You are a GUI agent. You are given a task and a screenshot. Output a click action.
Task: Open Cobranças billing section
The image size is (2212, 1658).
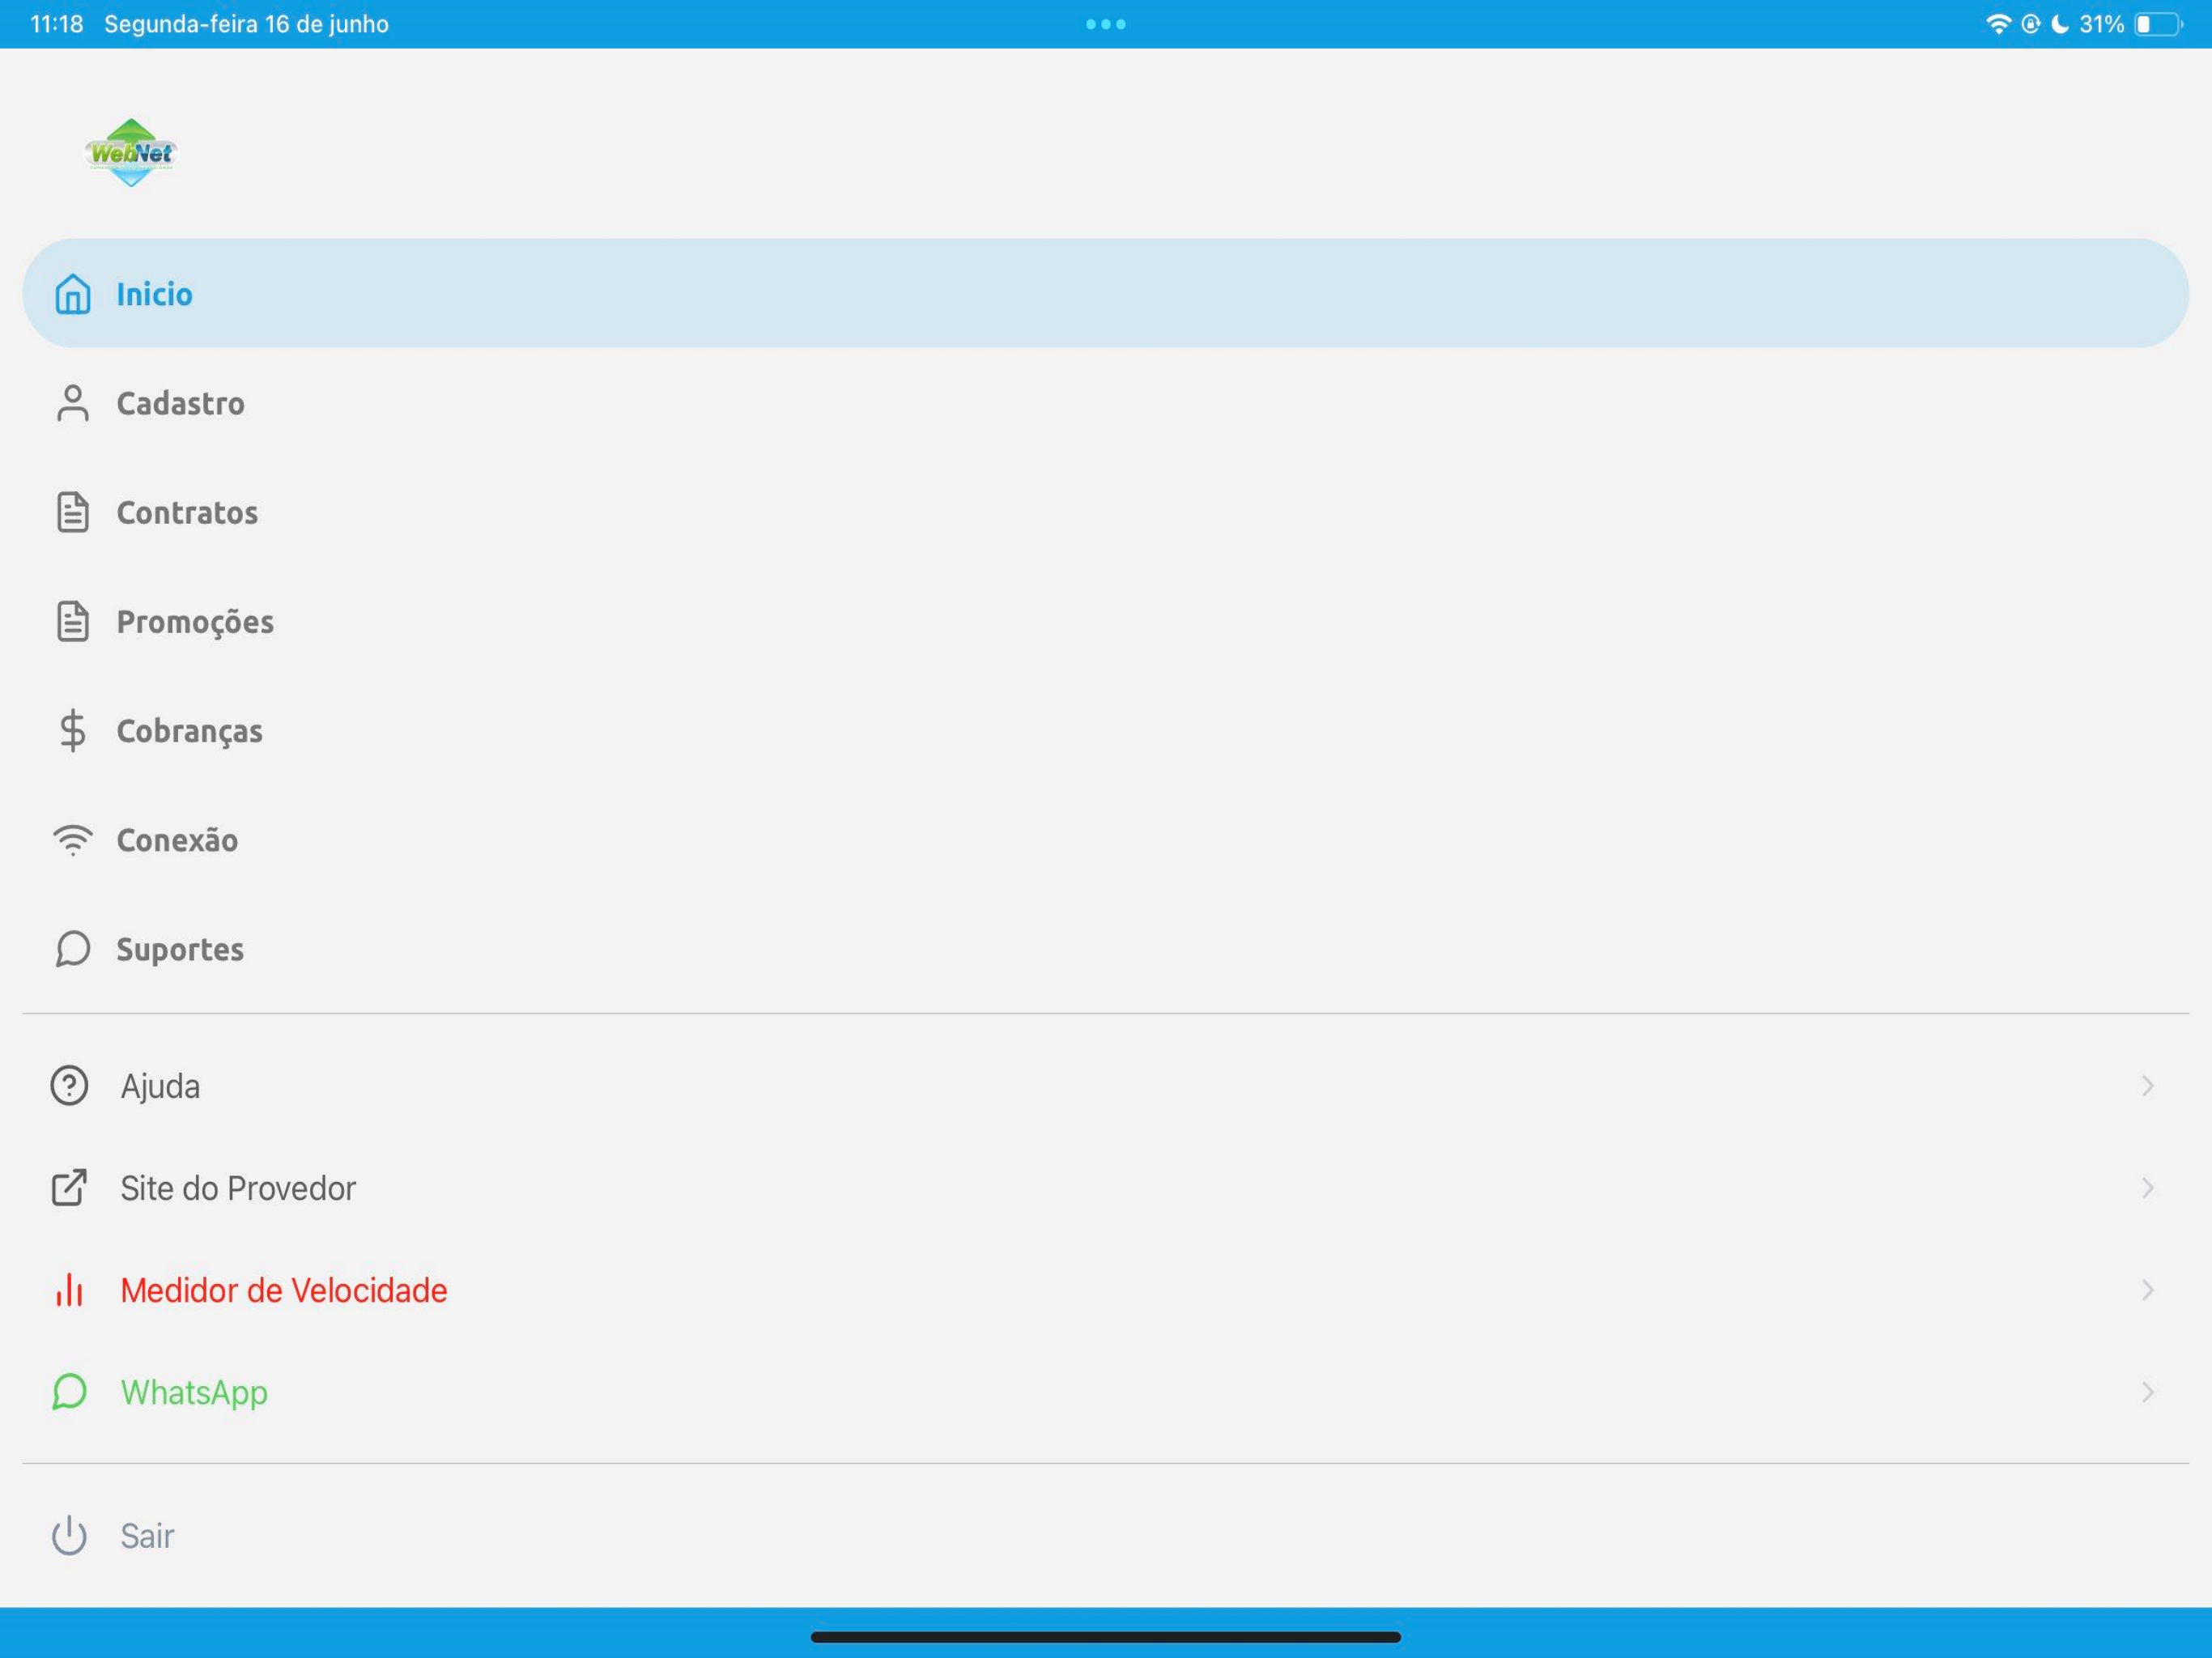pos(1105,730)
